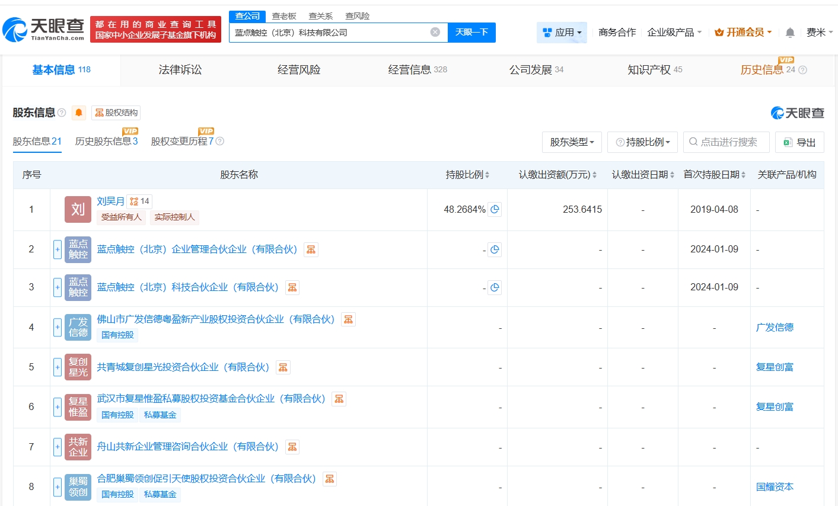838x506 pixels.
Task: Open the 股东类型 filter dropdown
Action: tap(572, 142)
